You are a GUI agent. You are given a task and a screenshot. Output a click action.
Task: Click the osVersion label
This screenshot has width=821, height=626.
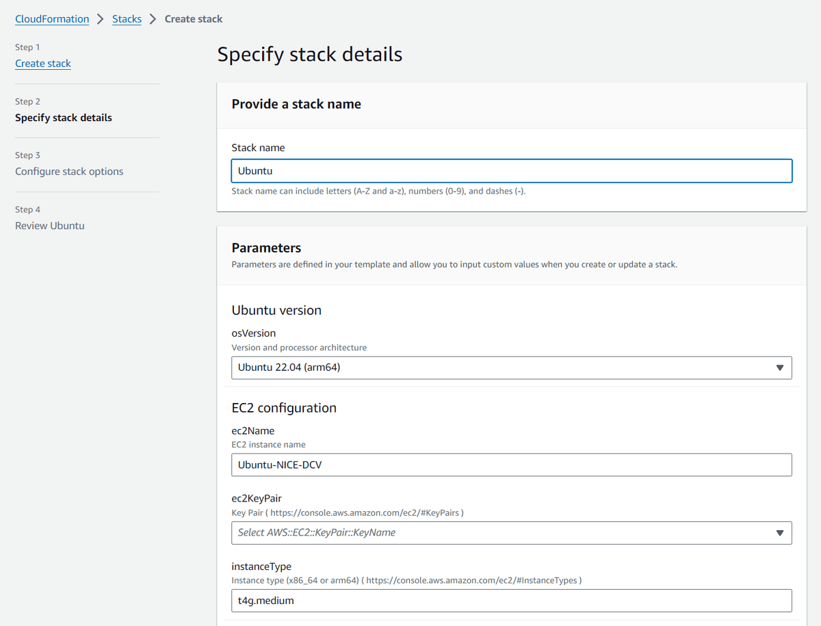[254, 333]
